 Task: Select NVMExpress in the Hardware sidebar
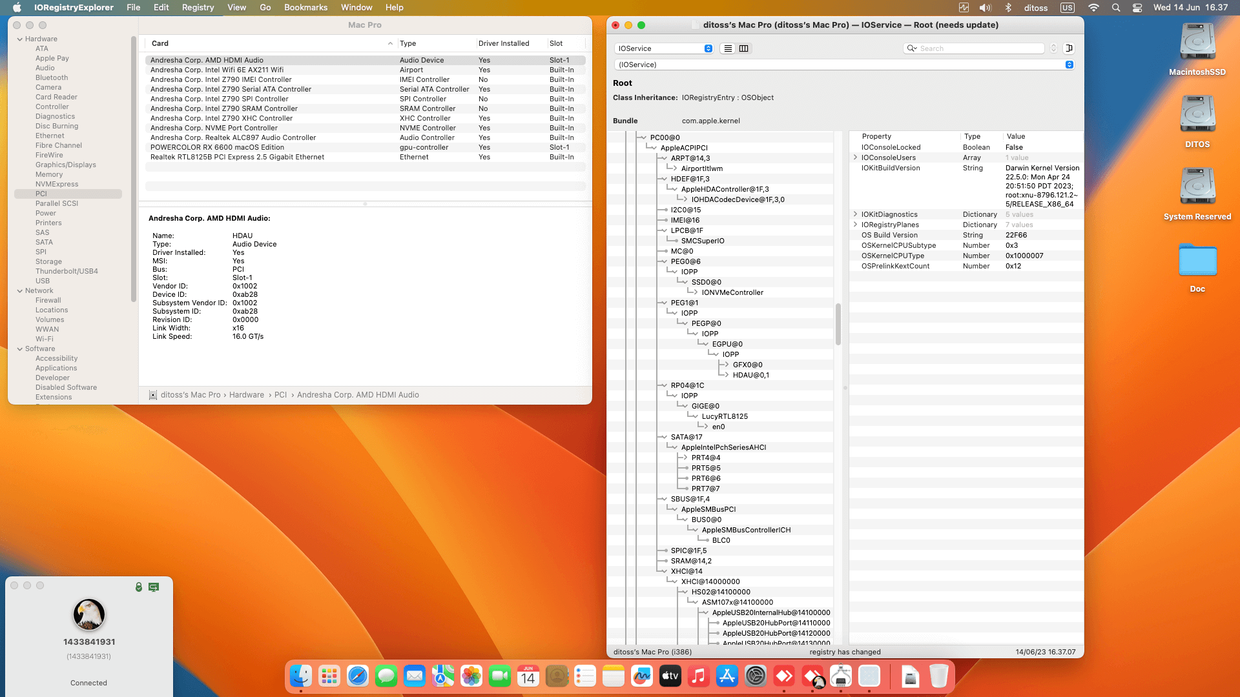[57, 184]
